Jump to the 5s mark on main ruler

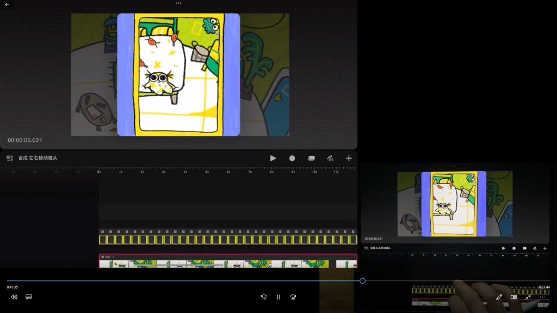pos(207,172)
